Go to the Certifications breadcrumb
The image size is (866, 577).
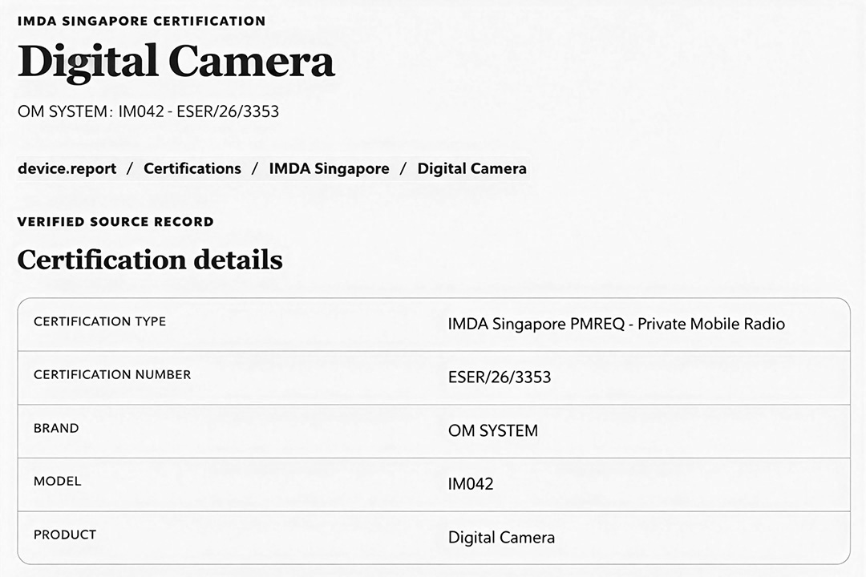pyautogui.click(x=192, y=168)
